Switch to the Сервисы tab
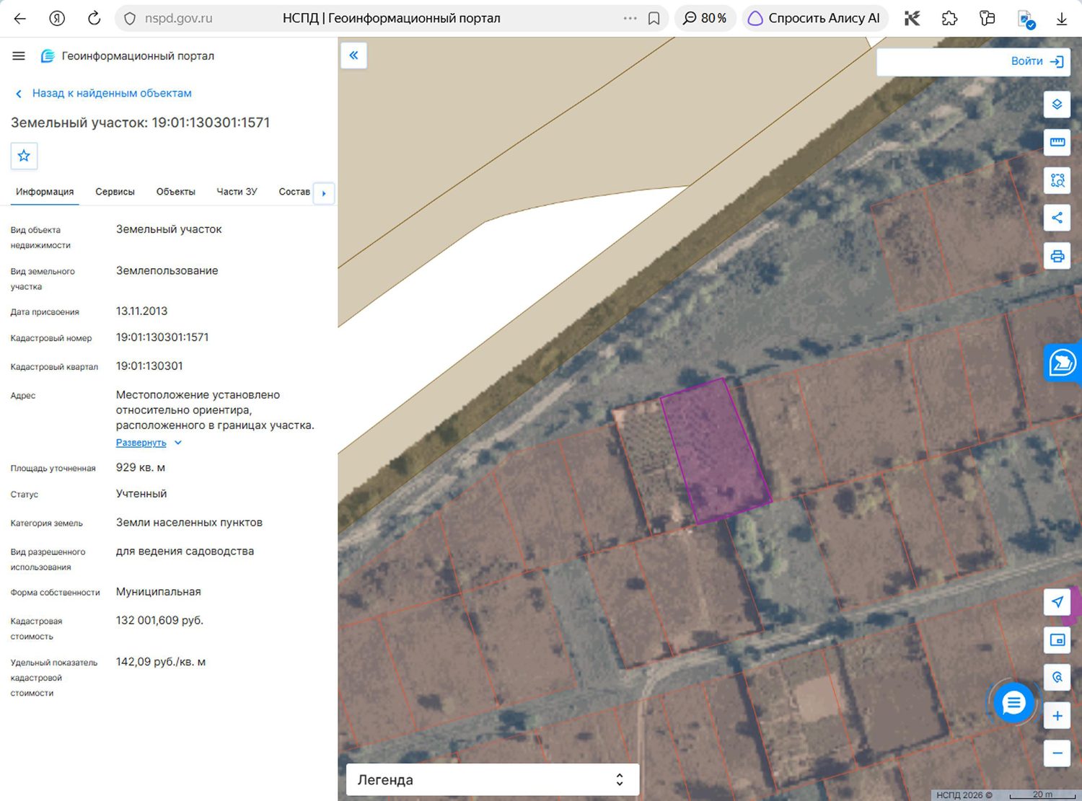The image size is (1082, 801). tap(115, 192)
